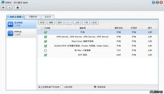Click the 設定 button

pos(95,23)
